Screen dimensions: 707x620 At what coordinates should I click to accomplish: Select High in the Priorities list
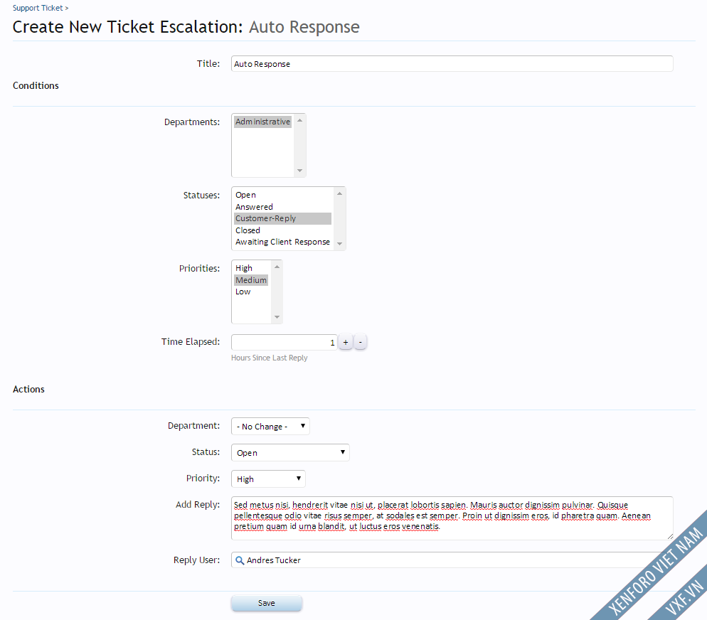(244, 268)
